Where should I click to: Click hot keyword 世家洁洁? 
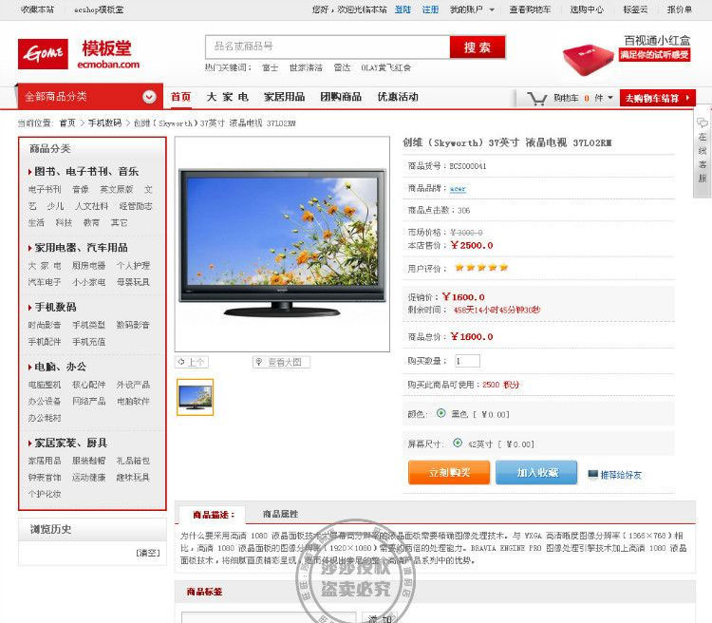point(306,67)
